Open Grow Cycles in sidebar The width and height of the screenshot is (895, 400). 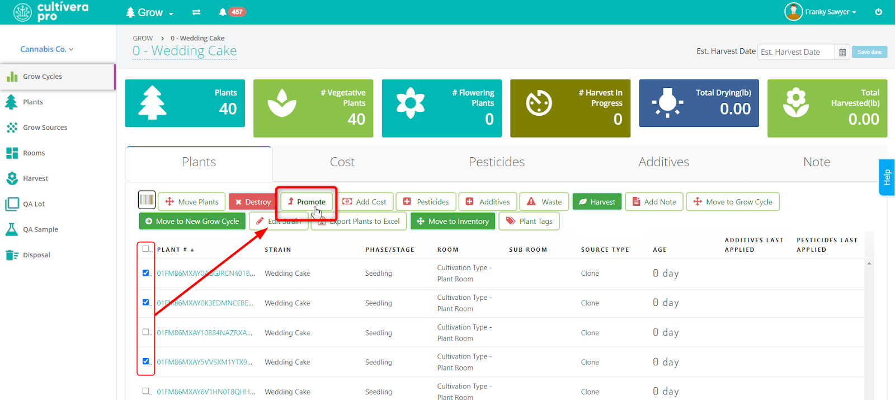coord(58,77)
